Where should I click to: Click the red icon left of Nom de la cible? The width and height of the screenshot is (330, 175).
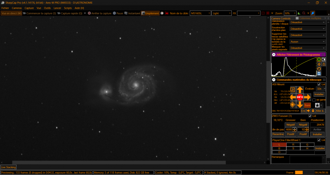[167, 13]
